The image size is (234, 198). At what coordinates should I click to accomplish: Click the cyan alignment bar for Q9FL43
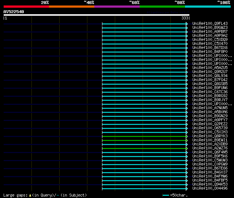[x=144, y=24]
